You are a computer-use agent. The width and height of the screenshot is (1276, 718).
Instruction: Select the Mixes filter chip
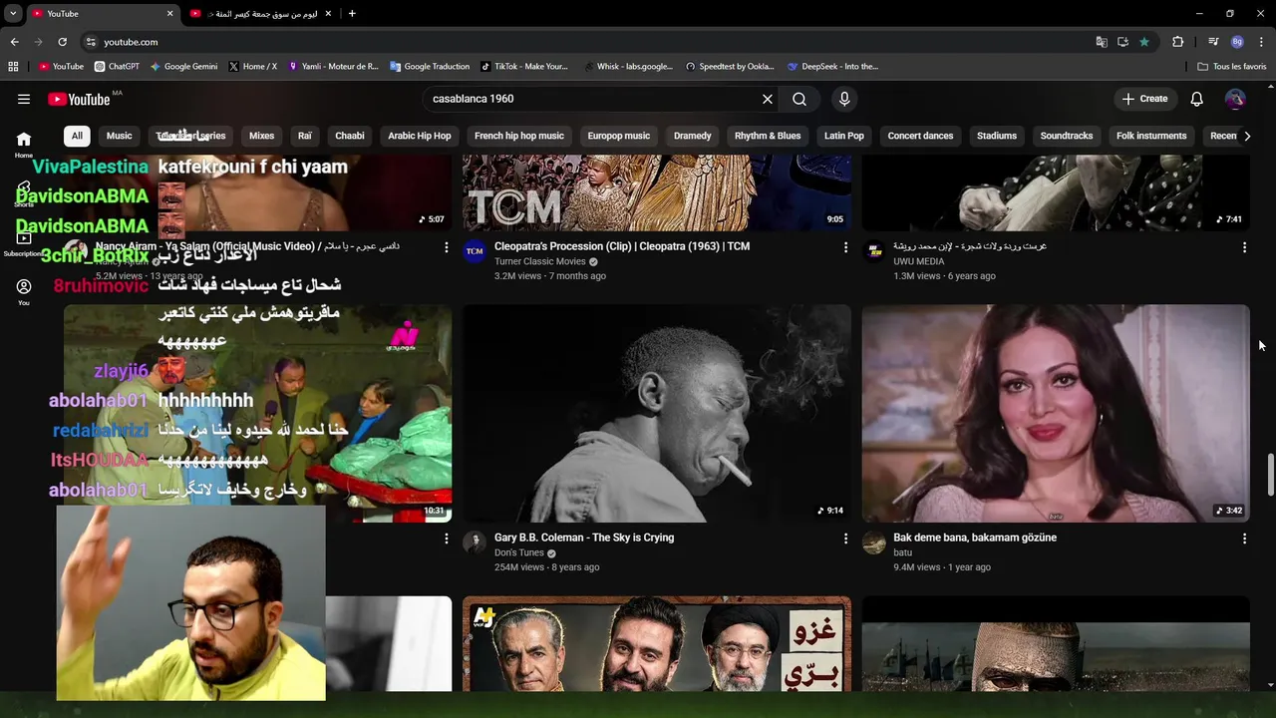coord(261,136)
